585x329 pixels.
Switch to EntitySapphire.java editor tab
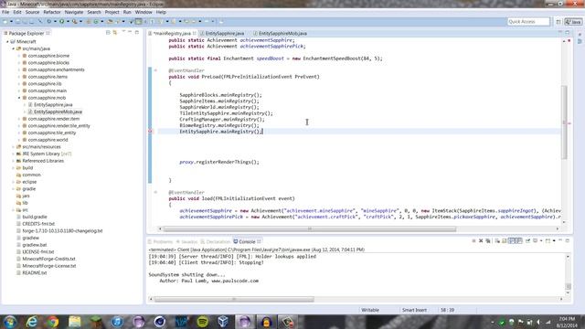224,33
